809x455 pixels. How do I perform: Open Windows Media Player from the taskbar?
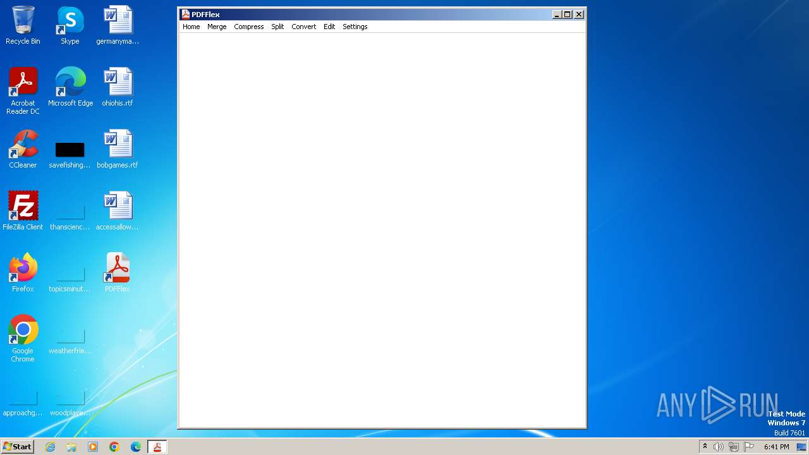click(93, 447)
